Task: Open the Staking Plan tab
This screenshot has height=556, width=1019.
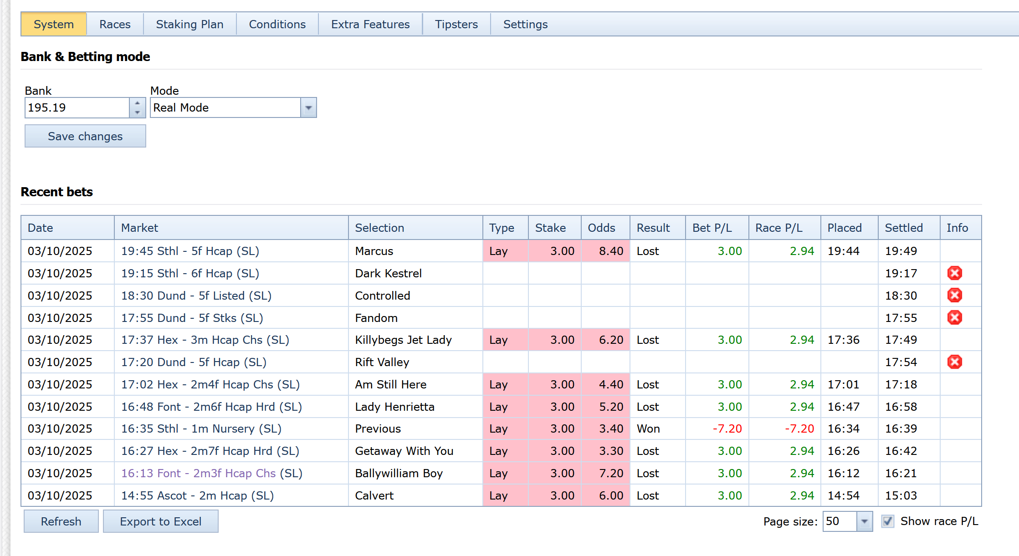Action: click(189, 25)
